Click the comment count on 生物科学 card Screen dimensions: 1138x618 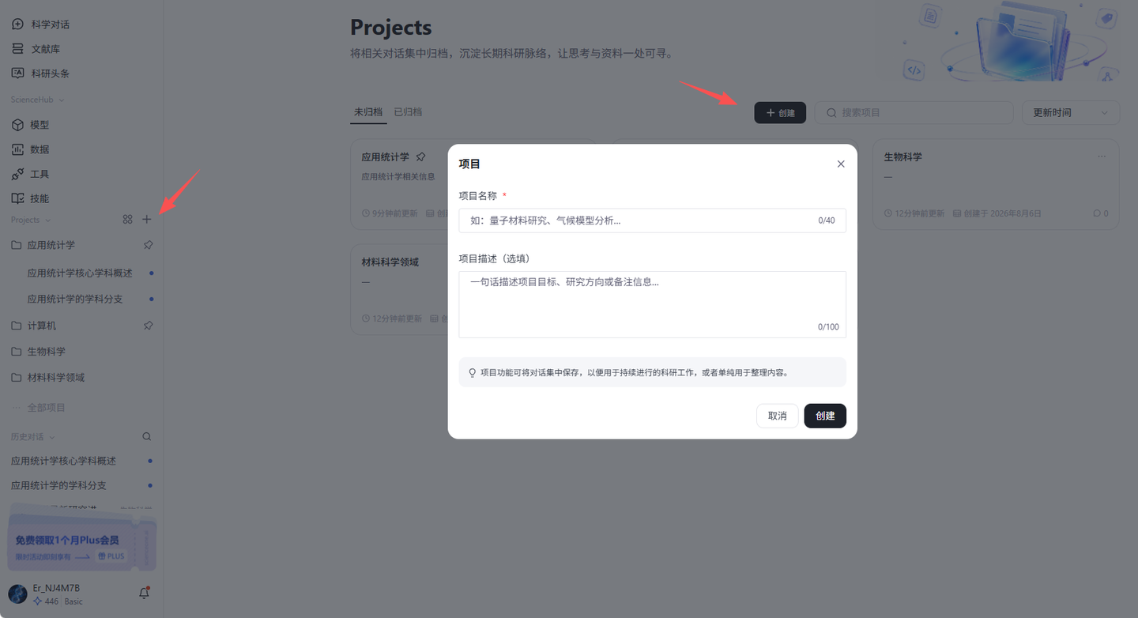pyautogui.click(x=1101, y=213)
